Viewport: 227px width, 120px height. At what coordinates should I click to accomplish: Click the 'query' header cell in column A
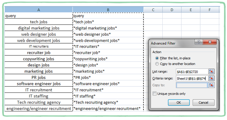coord(39,16)
